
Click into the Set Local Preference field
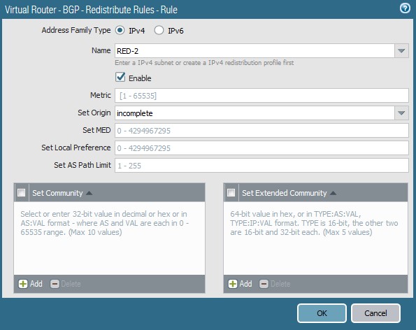(261, 148)
